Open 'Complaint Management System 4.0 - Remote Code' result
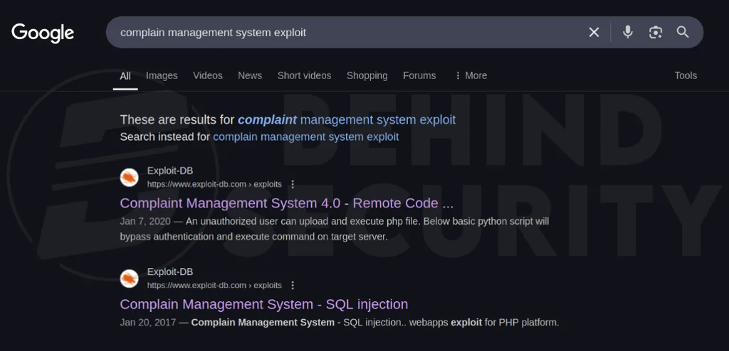 [x=286, y=203]
